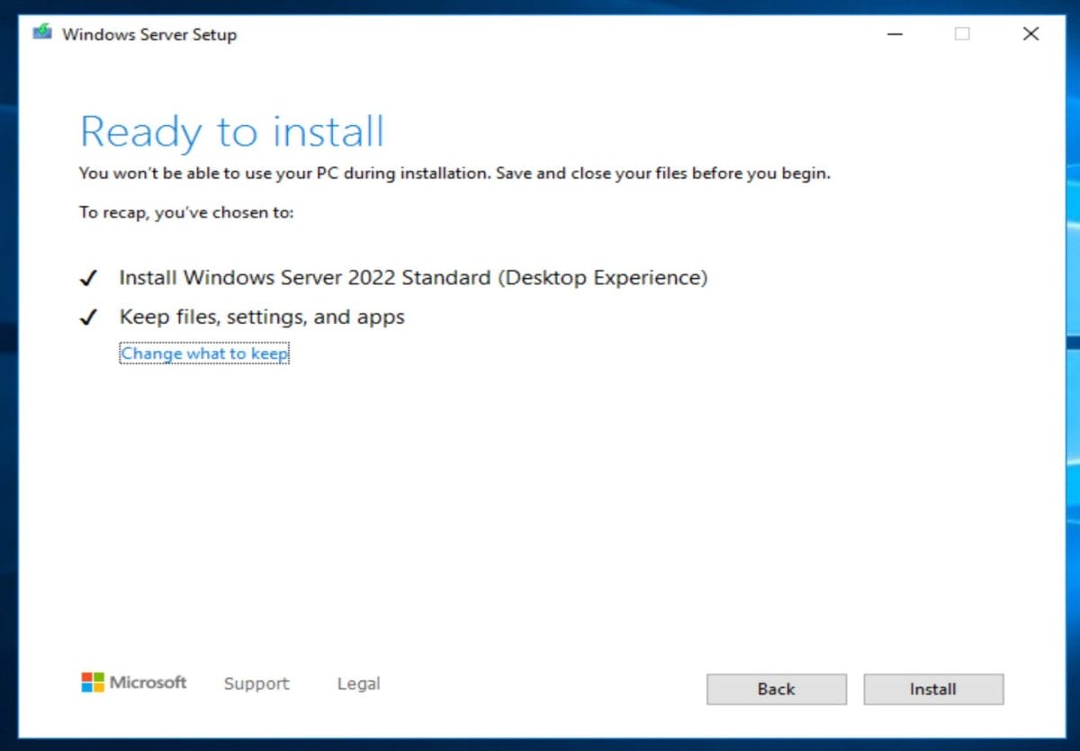This screenshot has width=1080, height=751.
Task: Click the empty area of the title bar
Action: [x=540, y=33]
